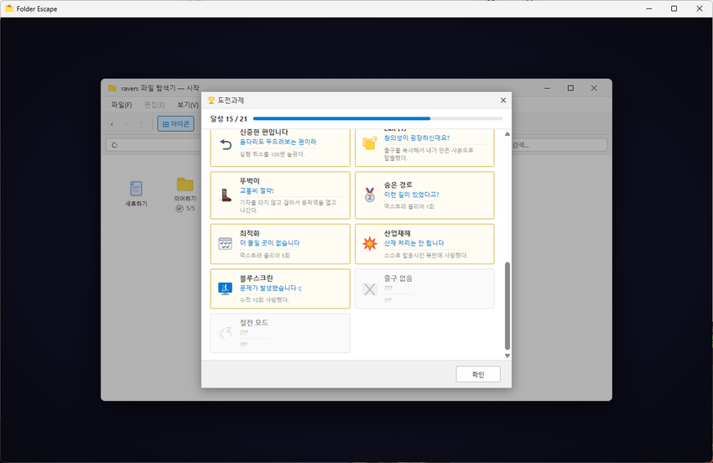The width and height of the screenshot is (713, 463).
Task: Click the 확인 button in achievements dialog
Action: (x=478, y=374)
